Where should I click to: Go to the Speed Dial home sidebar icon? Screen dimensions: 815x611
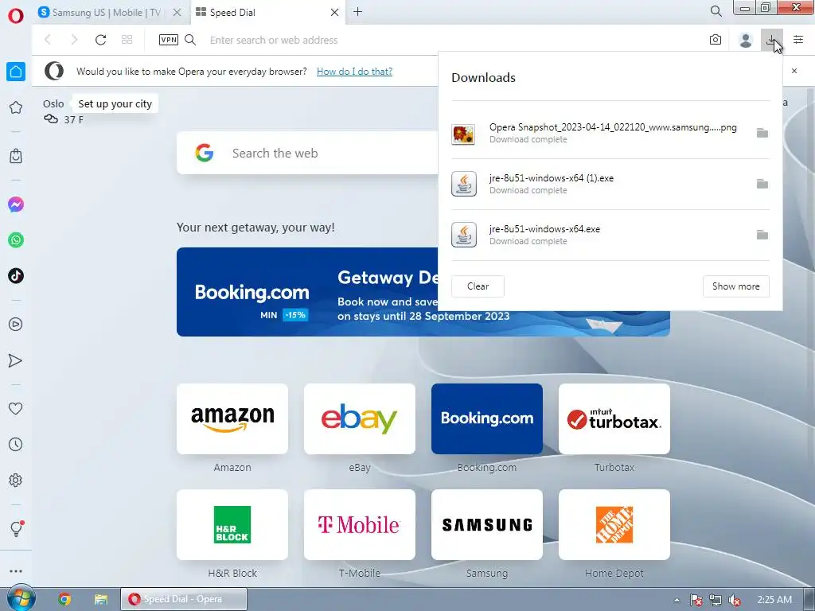pyautogui.click(x=16, y=72)
